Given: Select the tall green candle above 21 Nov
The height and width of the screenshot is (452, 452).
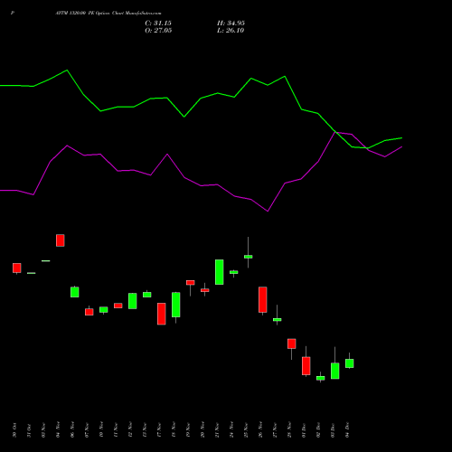Looking at the screenshot, I should coord(220,272).
